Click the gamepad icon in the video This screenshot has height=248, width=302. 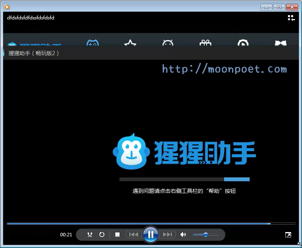tap(92, 44)
